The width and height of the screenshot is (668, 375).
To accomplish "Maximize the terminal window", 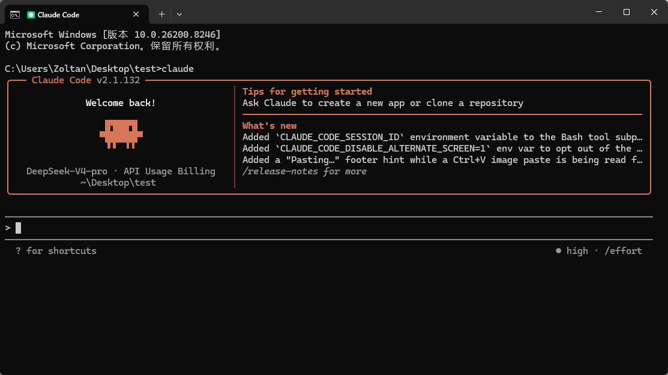I will [626, 12].
